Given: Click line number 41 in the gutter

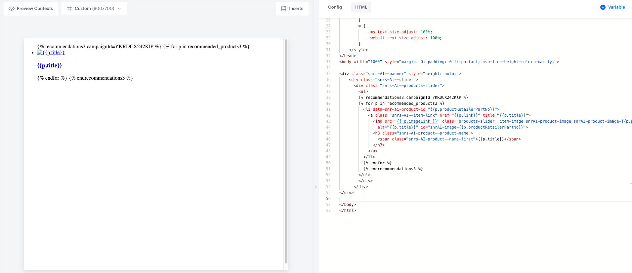Looking at the screenshot, I should 328,109.
